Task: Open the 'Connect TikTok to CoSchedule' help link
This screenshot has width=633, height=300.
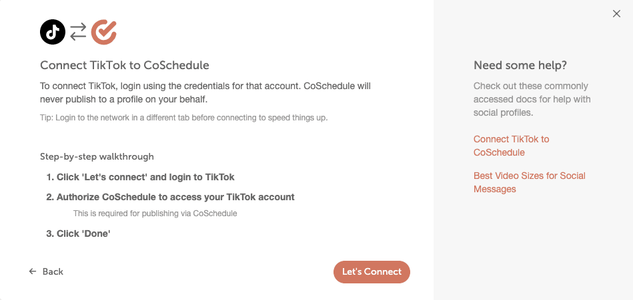Action: 512,146
